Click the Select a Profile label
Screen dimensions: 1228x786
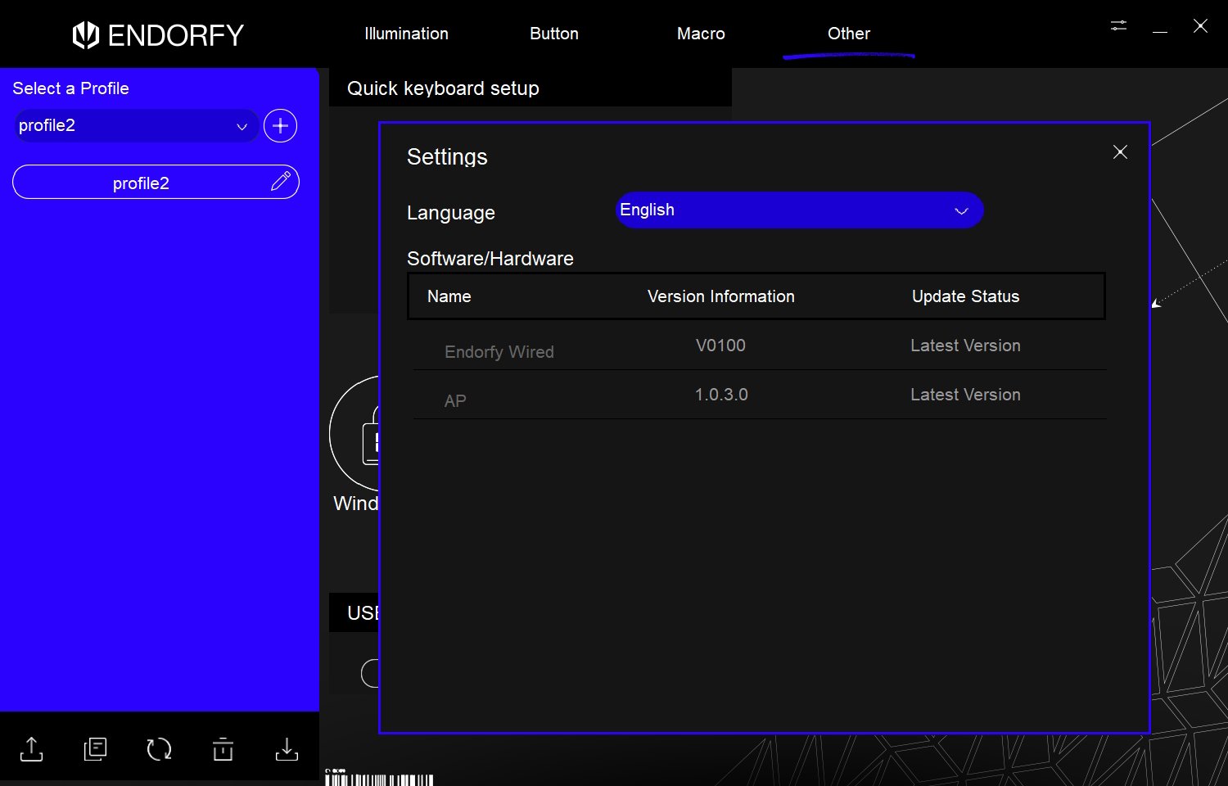(70, 88)
